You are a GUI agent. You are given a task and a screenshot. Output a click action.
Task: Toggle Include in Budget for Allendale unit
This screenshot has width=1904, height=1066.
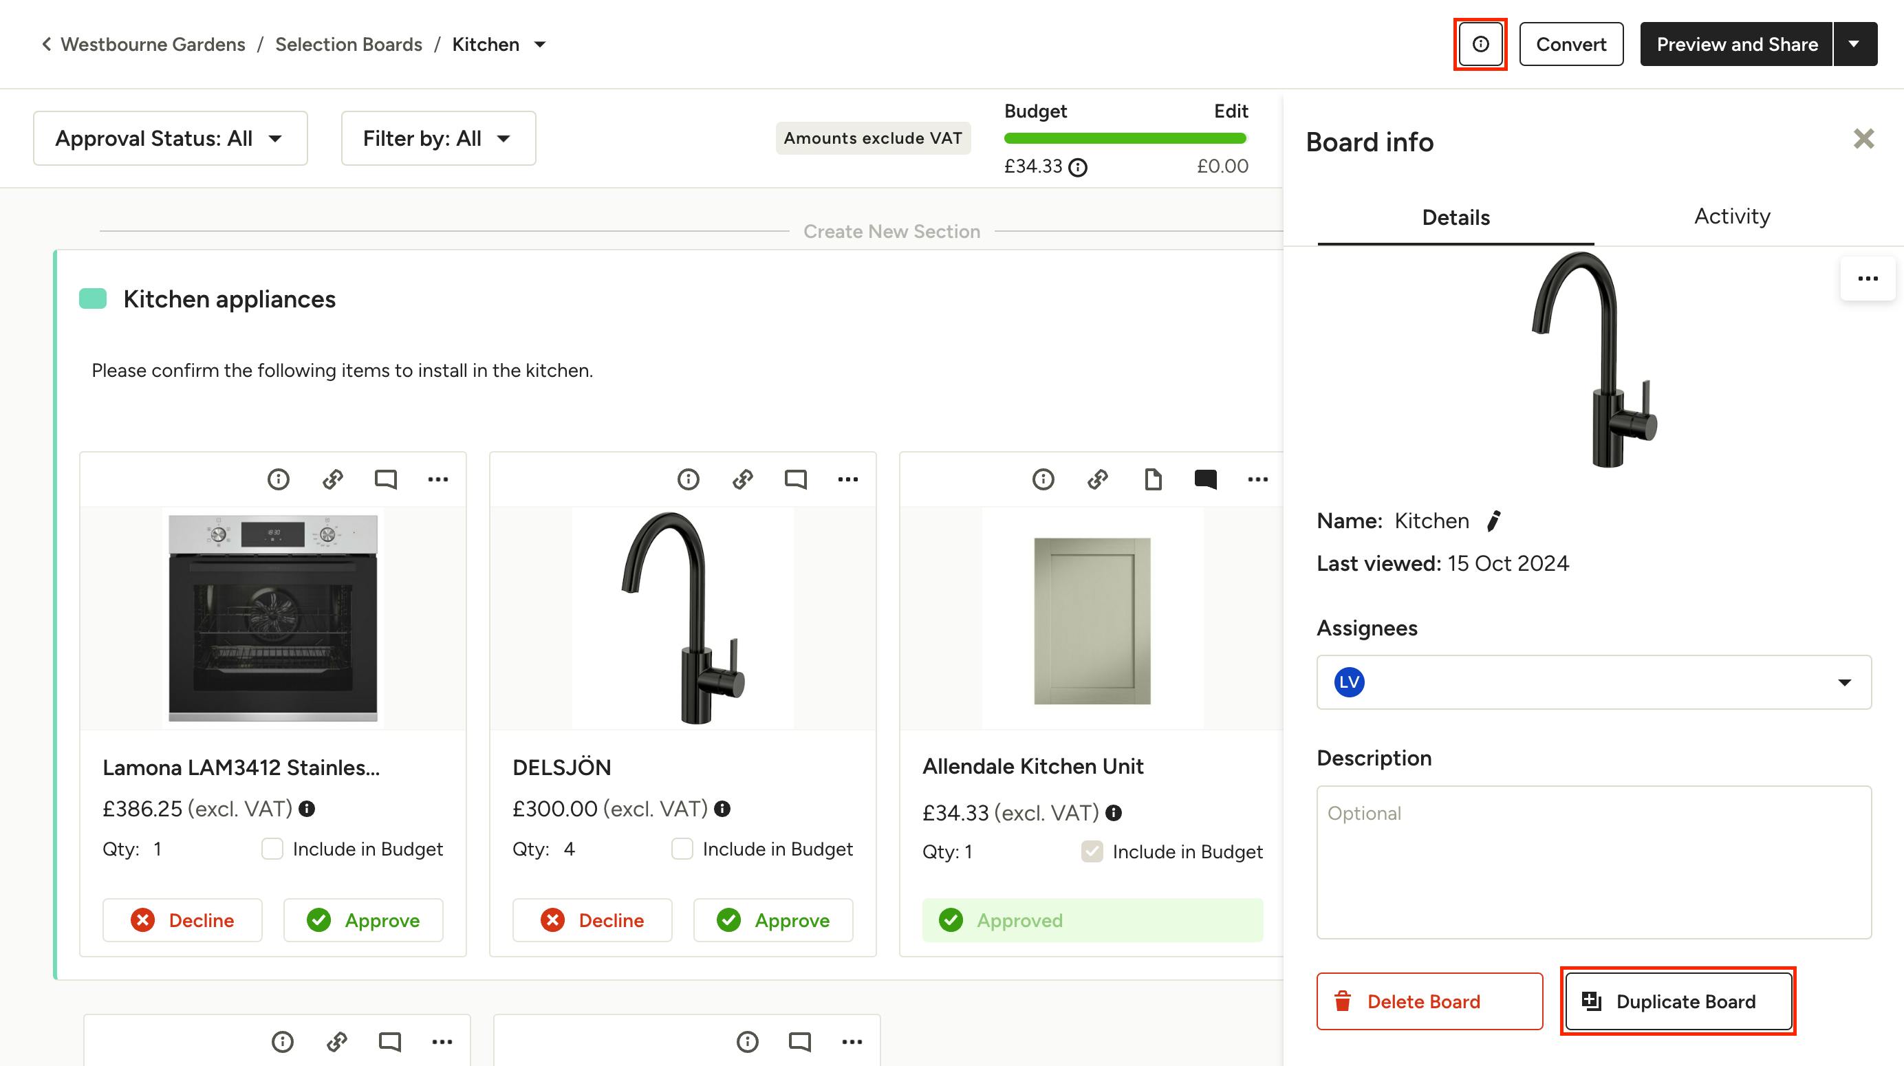[x=1092, y=851]
